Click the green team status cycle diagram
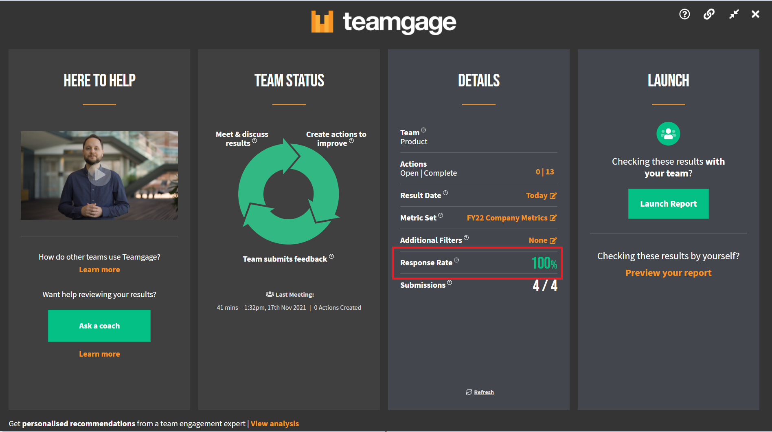 pyautogui.click(x=289, y=192)
